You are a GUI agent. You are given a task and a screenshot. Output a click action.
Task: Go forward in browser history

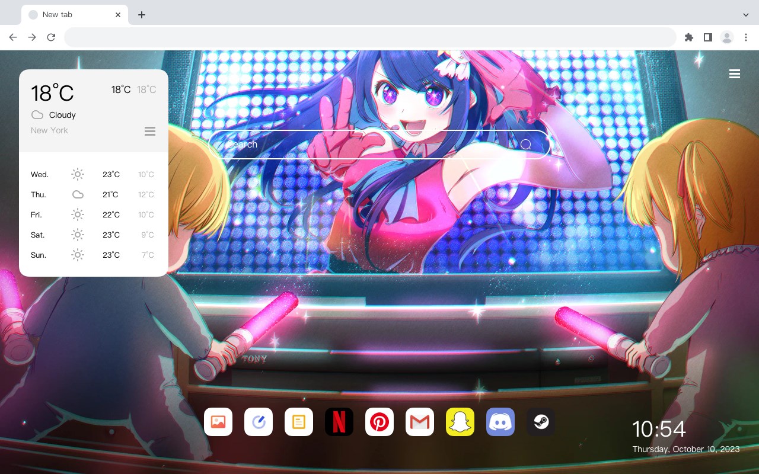(32, 37)
